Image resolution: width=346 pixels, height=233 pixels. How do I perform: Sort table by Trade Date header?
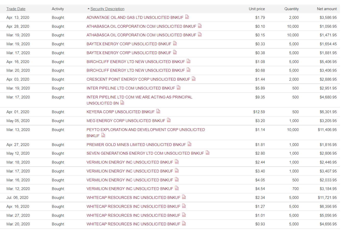[16, 9]
